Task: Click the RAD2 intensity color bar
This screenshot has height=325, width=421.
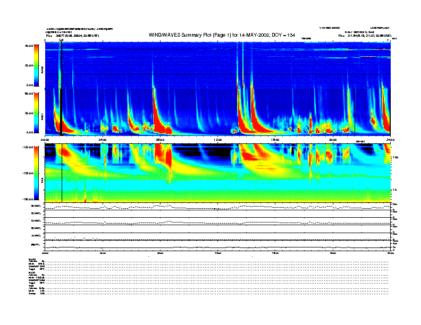Action: (x=36, y=65)
